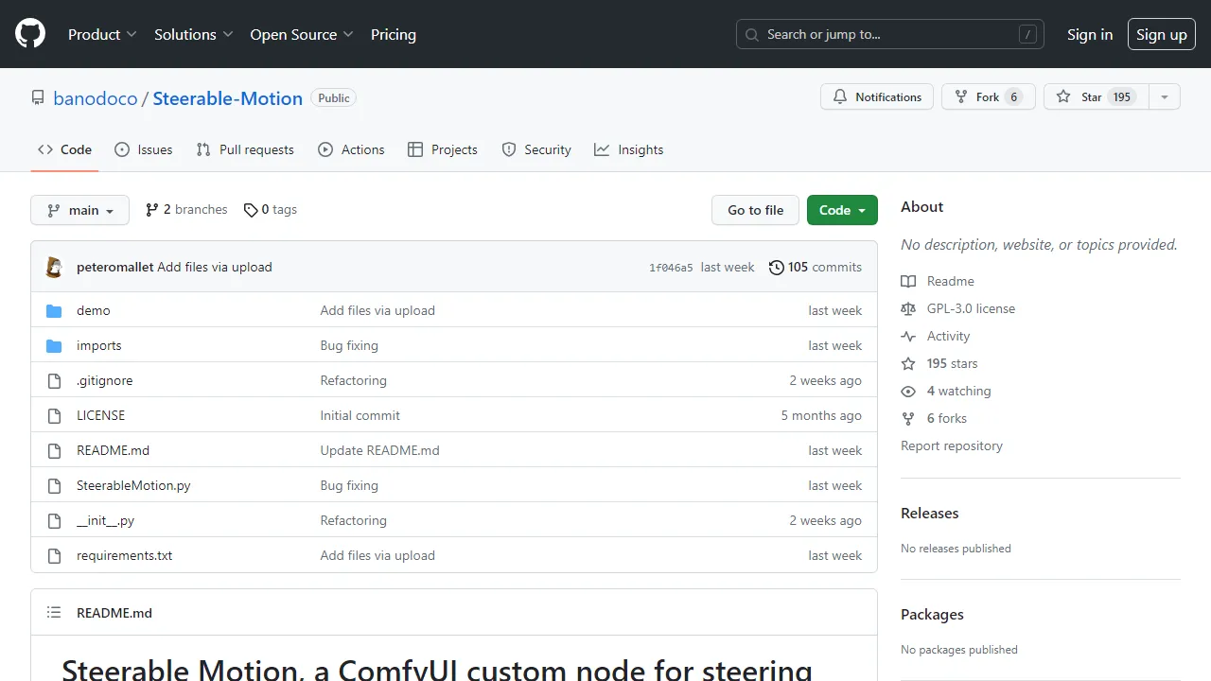Open the Pricing page
The image size is (1211, 681).
tap(394, 34)
